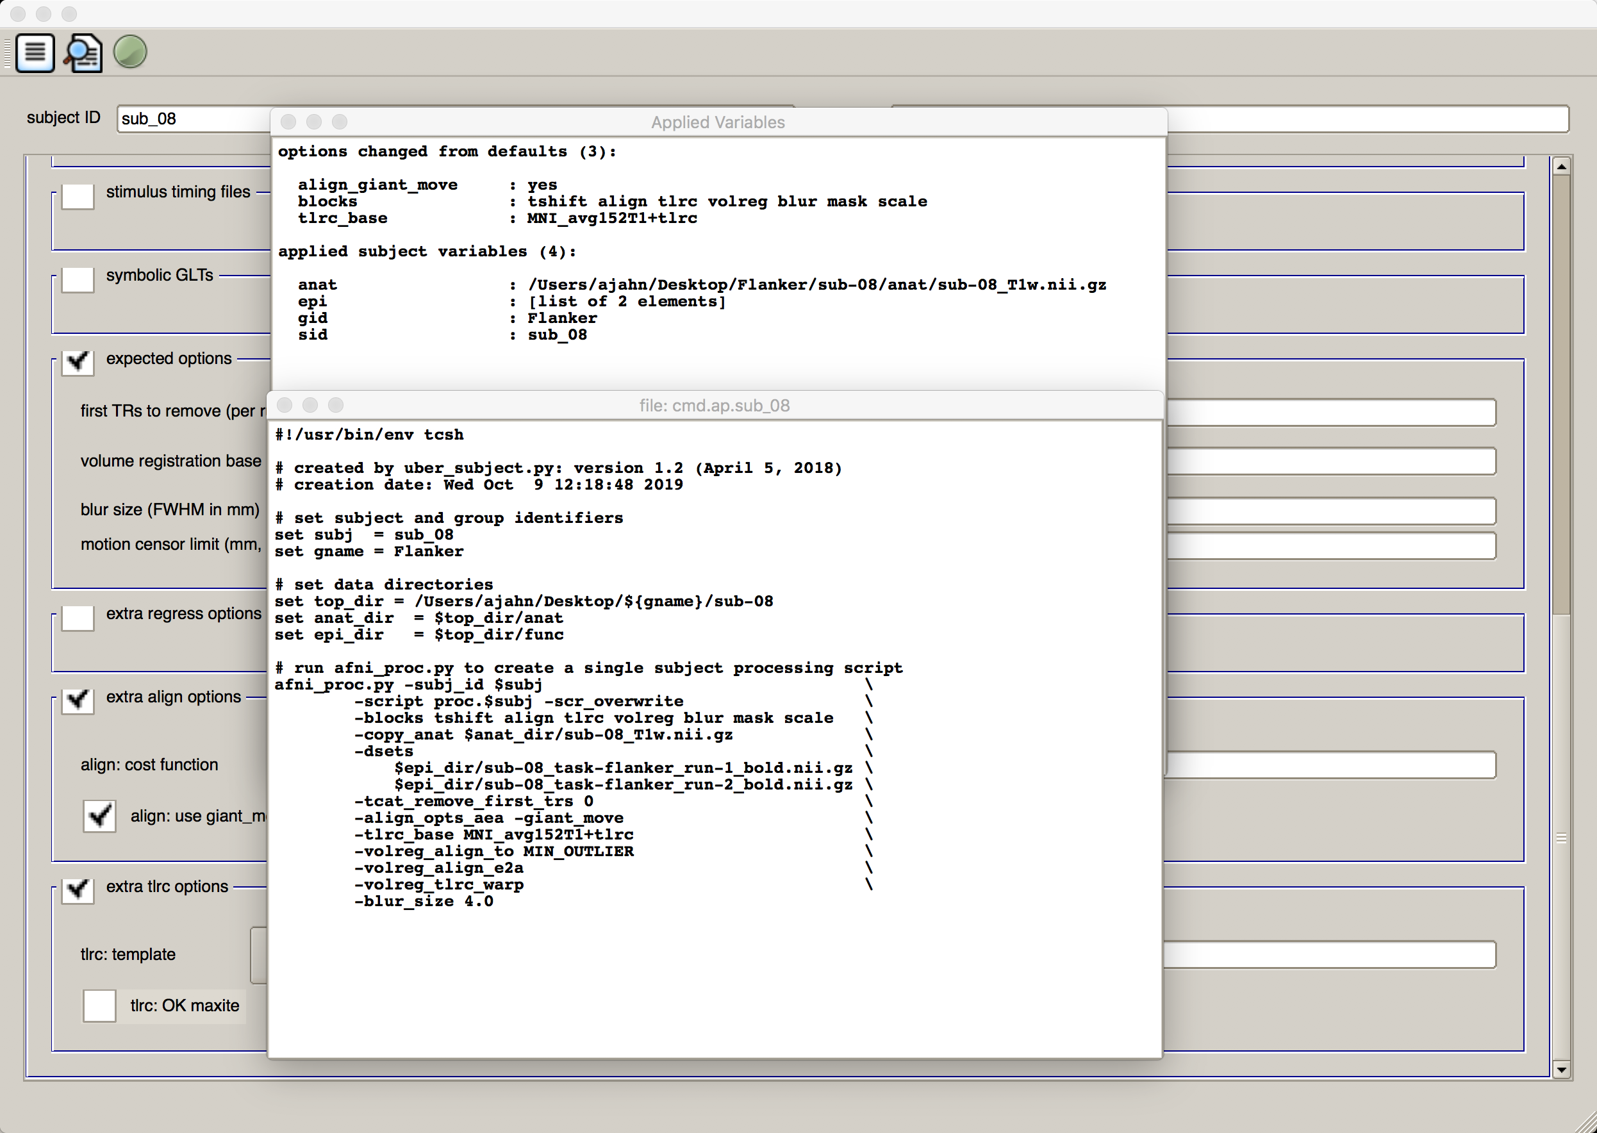Viewport: 1597px width, 1133px height.
Task: Click the blur size FWHM input field
Action: pyautogui.click(x=1331, y=511)
